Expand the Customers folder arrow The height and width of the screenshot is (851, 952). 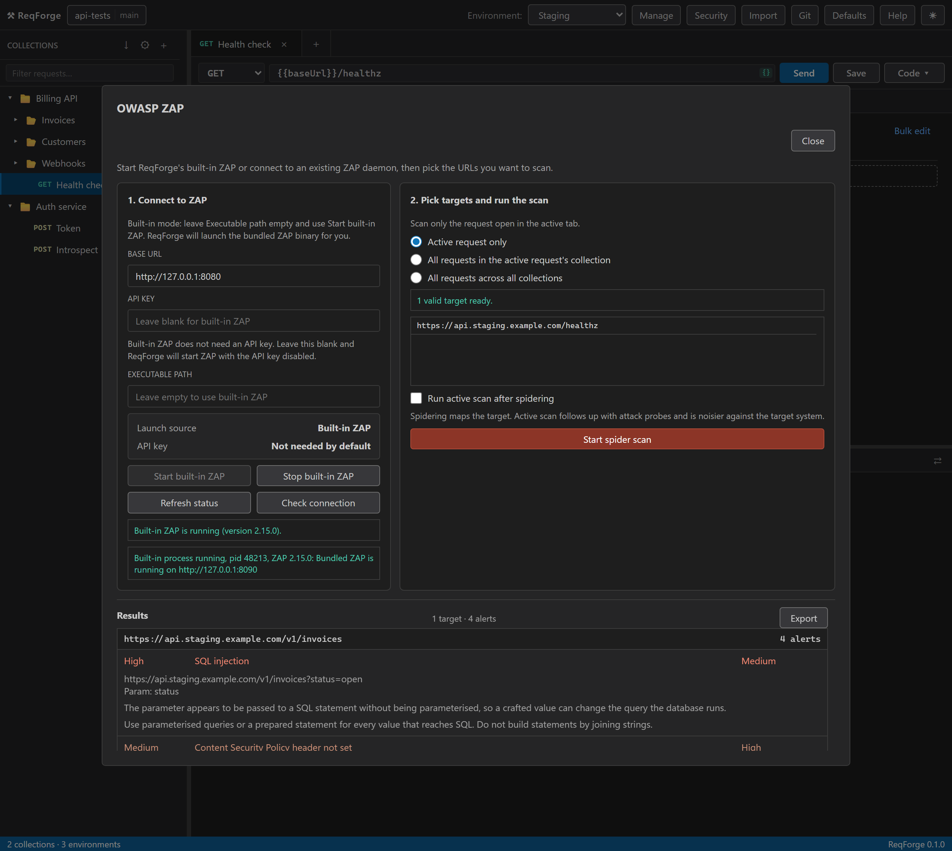pyautogui.click(x=16, y=141)
